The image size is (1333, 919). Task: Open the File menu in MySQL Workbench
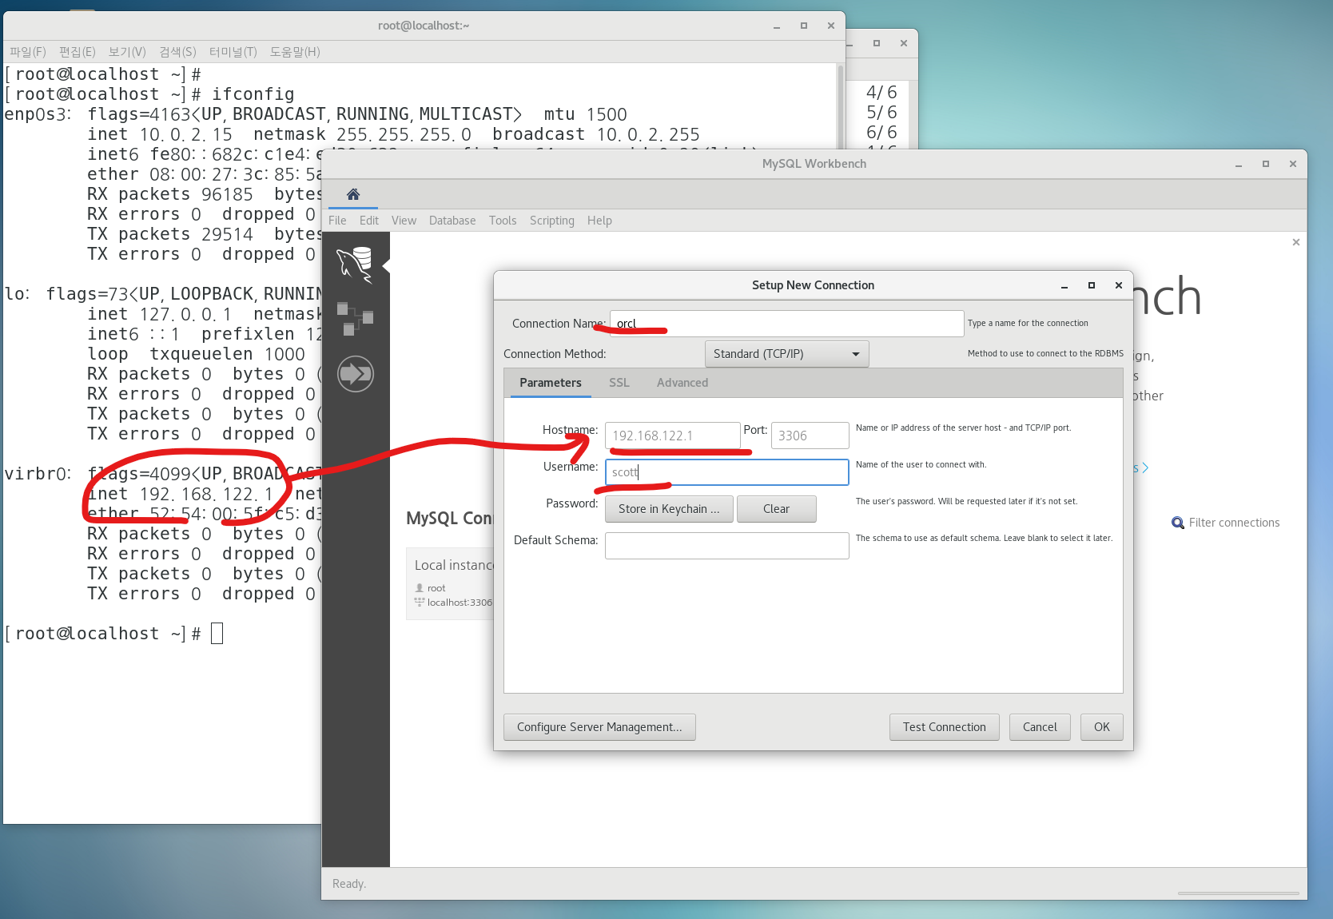337,221
